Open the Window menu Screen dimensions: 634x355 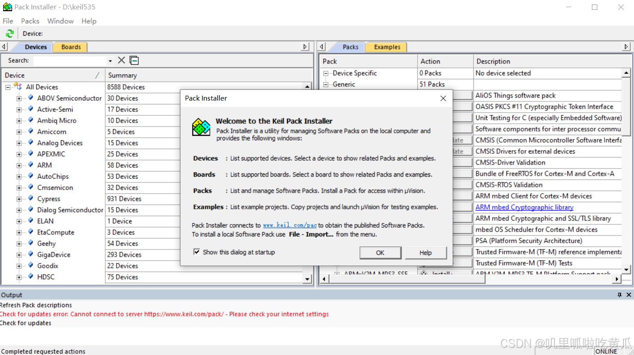pos(60,21)
